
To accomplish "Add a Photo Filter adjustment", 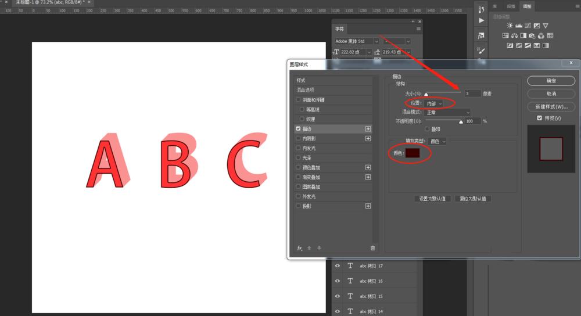I will coord(532,35).
